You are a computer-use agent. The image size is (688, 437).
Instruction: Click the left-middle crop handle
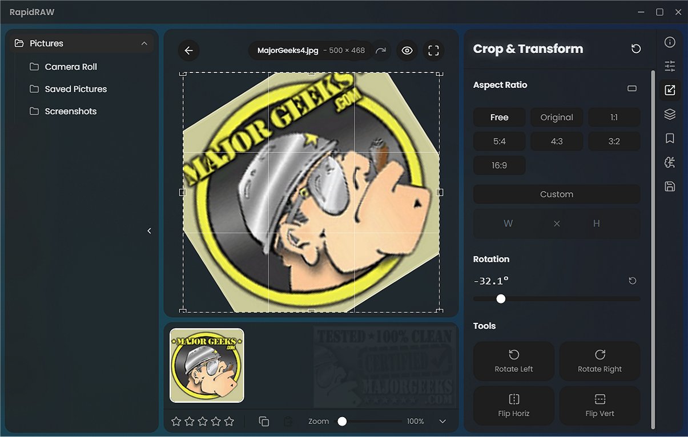tap(183, 192)
